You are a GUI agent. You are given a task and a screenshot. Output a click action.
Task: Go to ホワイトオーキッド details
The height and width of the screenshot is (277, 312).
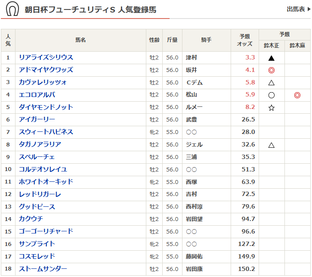click(x=46, y=182)
